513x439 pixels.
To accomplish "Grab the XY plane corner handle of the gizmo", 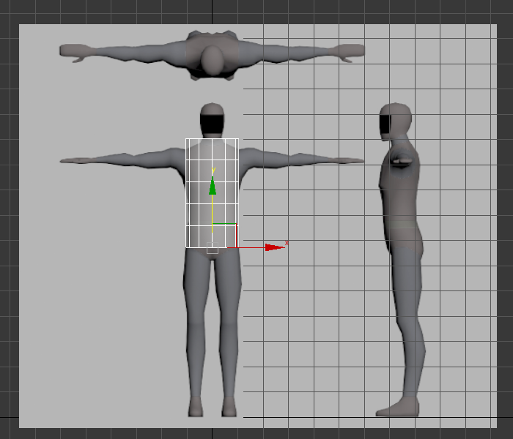I will [224, 235].
